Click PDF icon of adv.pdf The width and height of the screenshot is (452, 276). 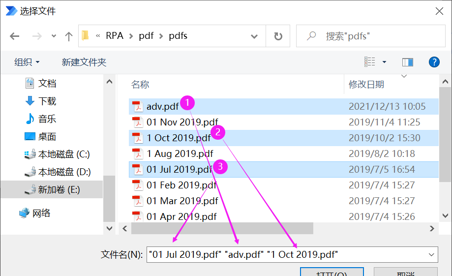click(138, 106)
